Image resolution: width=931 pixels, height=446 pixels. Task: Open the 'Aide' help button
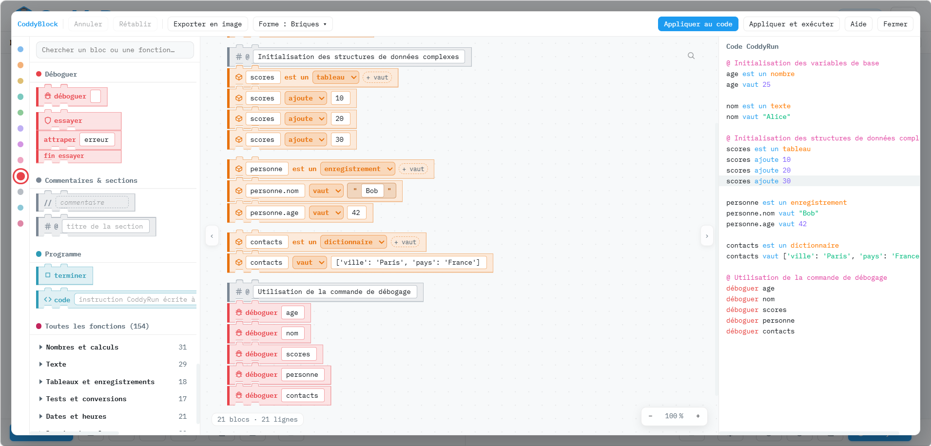click(x=858, y=24)
